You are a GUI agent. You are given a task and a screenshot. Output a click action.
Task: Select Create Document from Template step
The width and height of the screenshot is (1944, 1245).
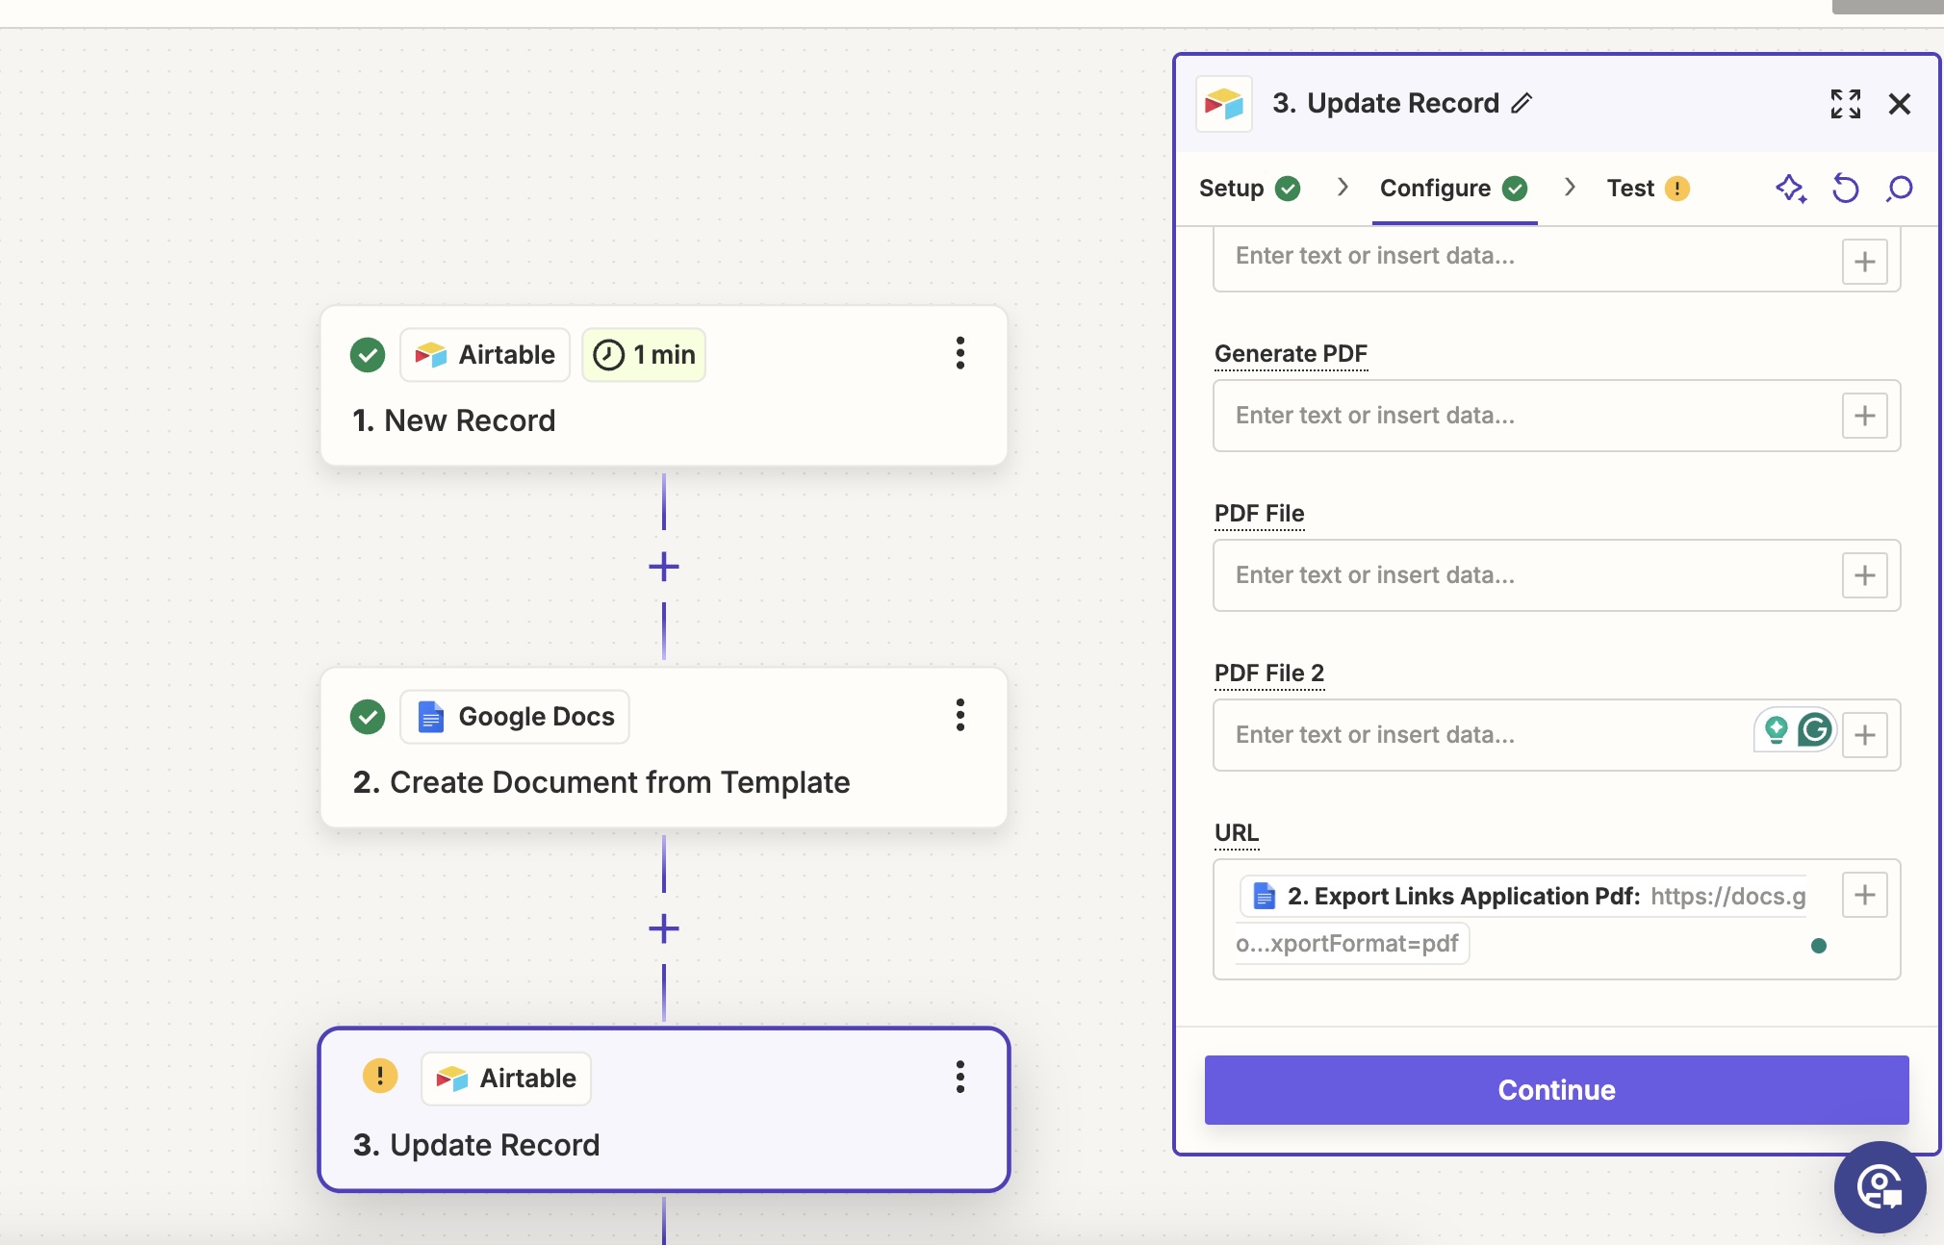(664, 748)
